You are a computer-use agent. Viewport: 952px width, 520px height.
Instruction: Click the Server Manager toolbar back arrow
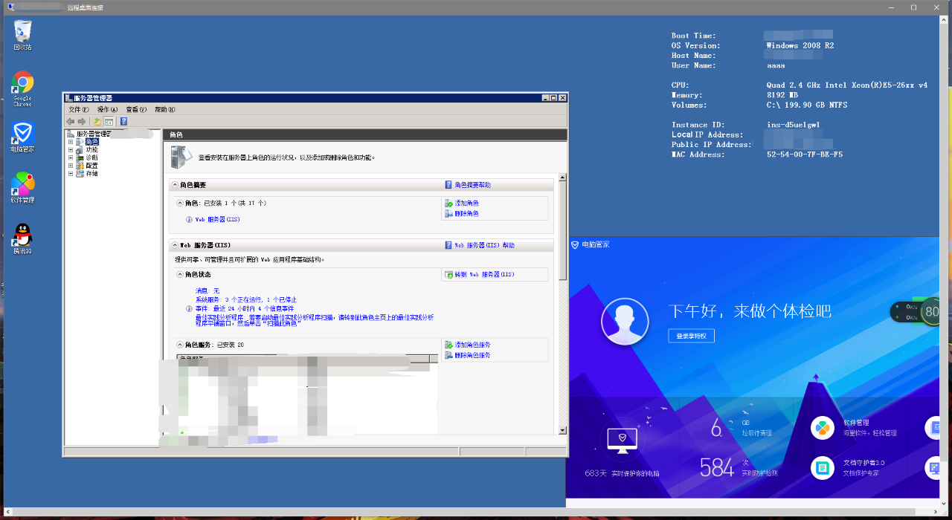point(71,121)
